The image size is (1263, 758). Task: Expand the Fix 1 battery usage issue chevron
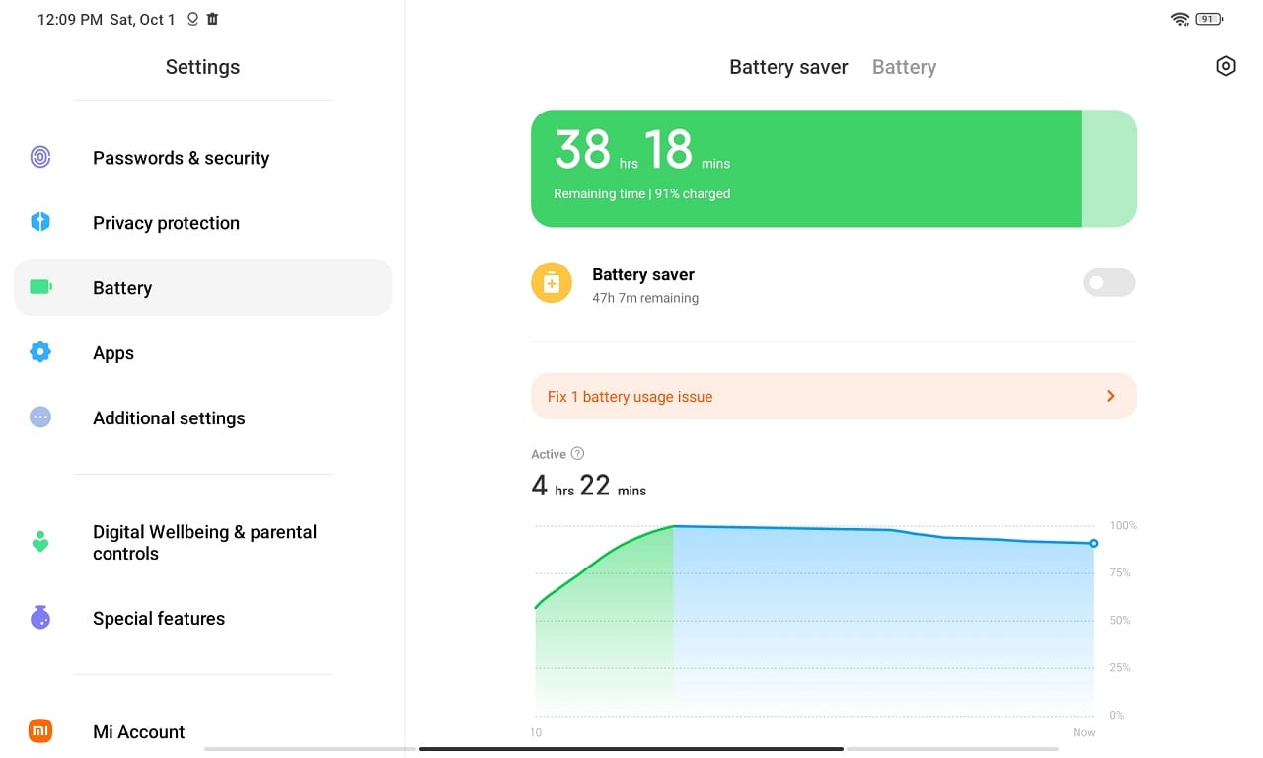coord(1110,395)
